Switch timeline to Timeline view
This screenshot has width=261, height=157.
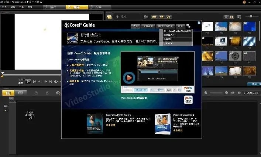(x=20, y=93)
